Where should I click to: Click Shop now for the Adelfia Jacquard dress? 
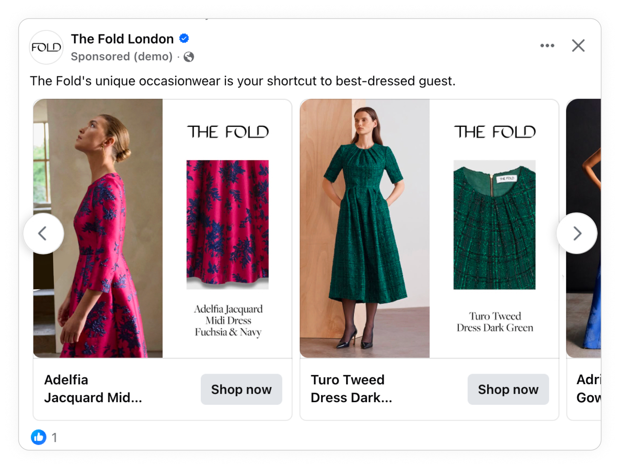click(x=241, y=389)
